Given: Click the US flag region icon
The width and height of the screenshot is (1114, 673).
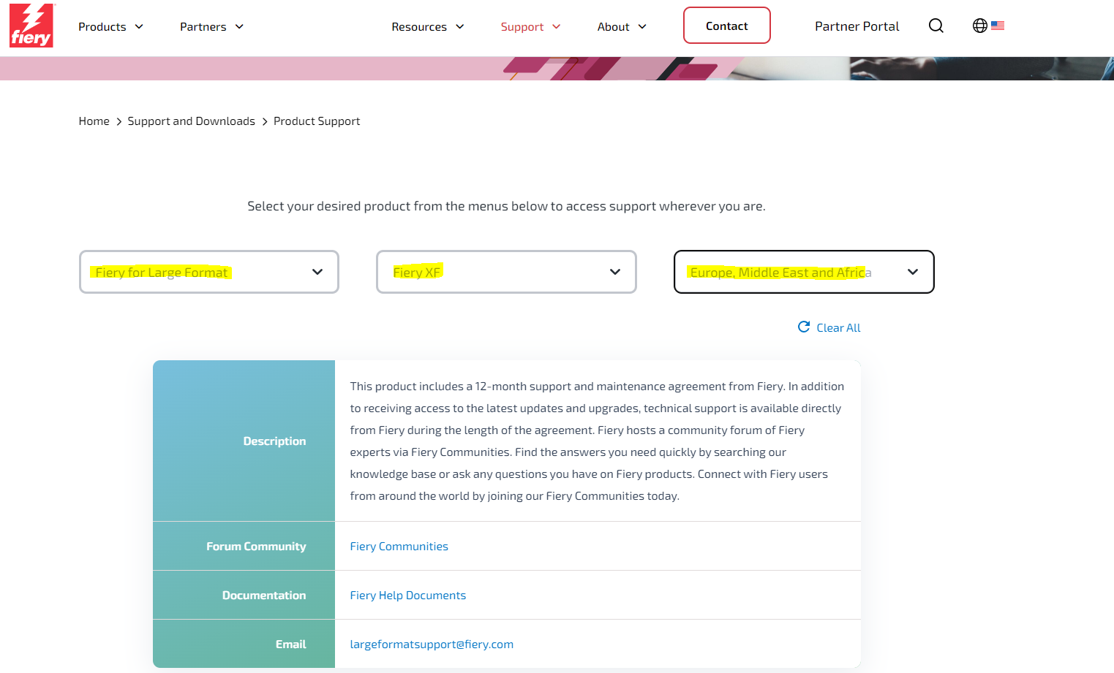Looking at the screenshot, I should pos(998,26).
